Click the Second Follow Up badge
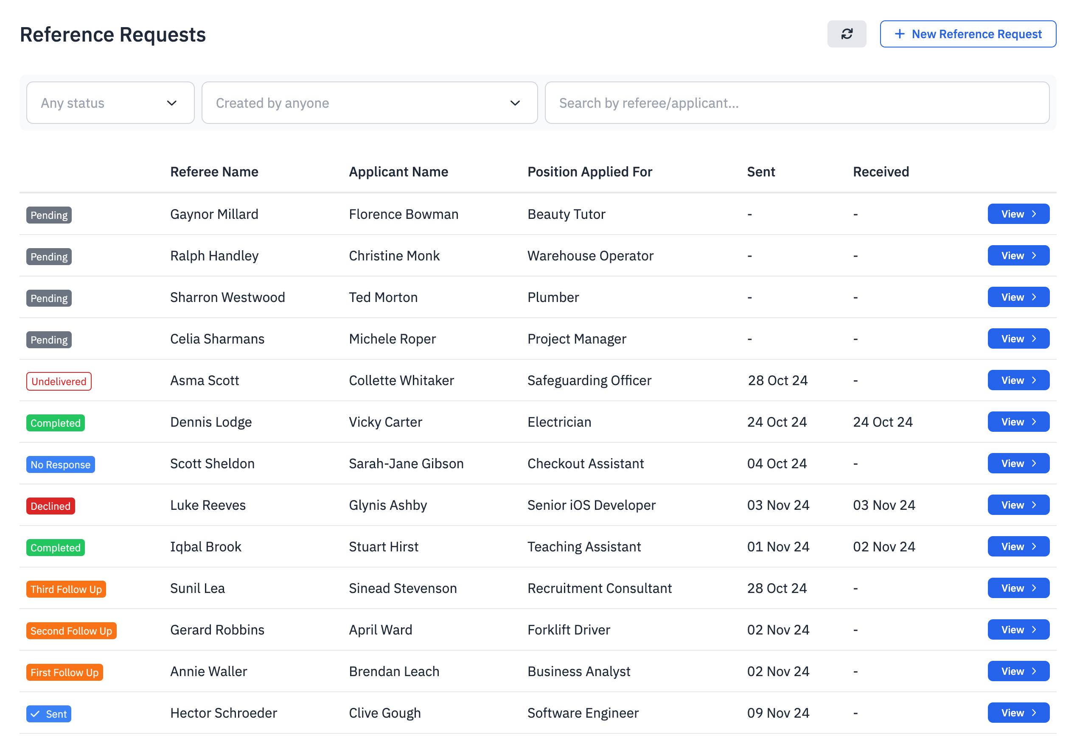This screenshot has width=1077, height=755. point(71,631)
